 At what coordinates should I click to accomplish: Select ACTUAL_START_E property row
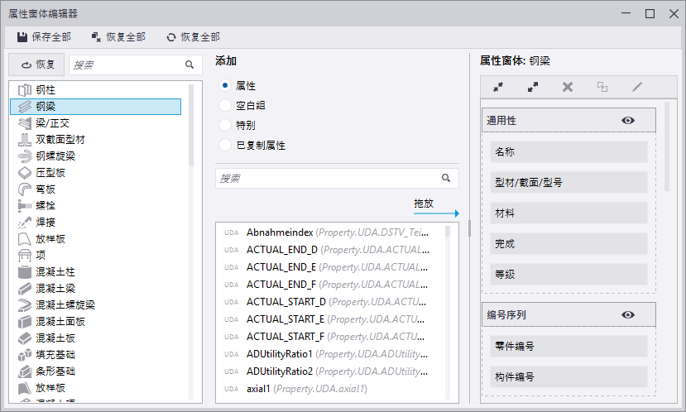pos(330,319)
